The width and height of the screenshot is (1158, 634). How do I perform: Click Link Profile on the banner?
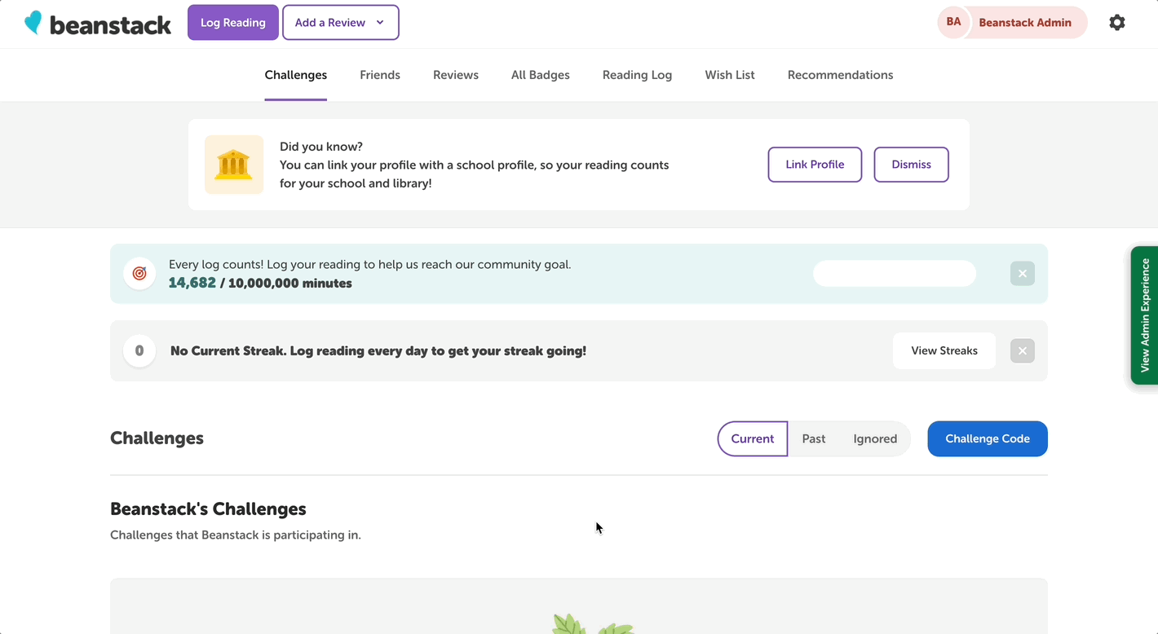pos(815,164)
